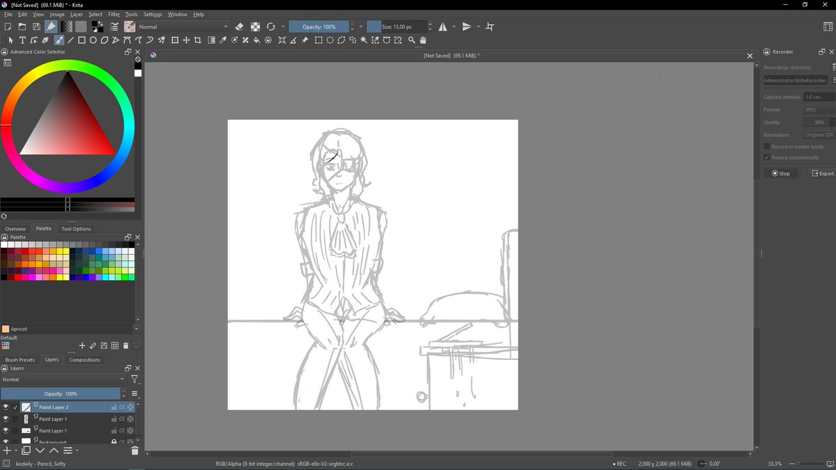Expand the Add Layer dropdown arrow

click(x=15, y=451)
